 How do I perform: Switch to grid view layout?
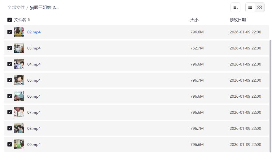[260, 7]
